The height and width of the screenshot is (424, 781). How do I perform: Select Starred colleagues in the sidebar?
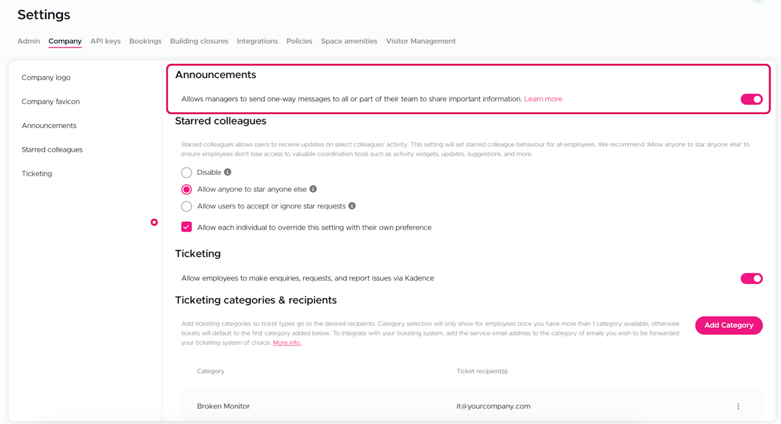pos(52,150)
